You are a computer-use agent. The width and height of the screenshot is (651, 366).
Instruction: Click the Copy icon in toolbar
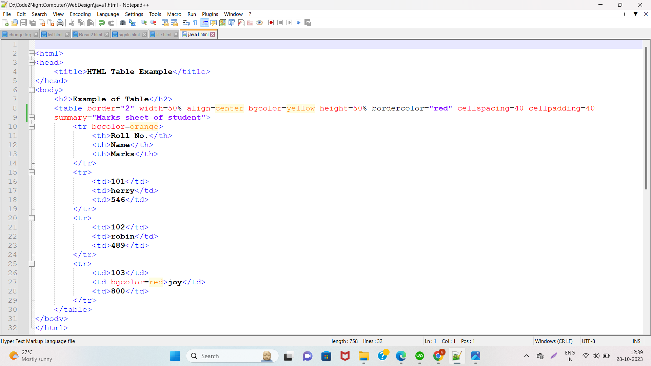[x=81, y=23]
